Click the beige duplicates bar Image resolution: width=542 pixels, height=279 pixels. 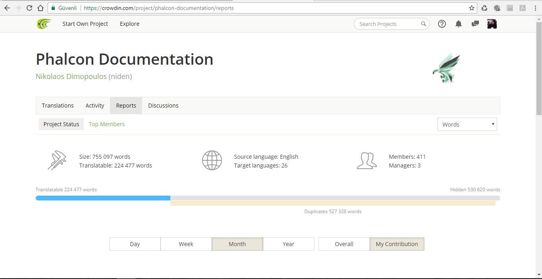[333, 203]
